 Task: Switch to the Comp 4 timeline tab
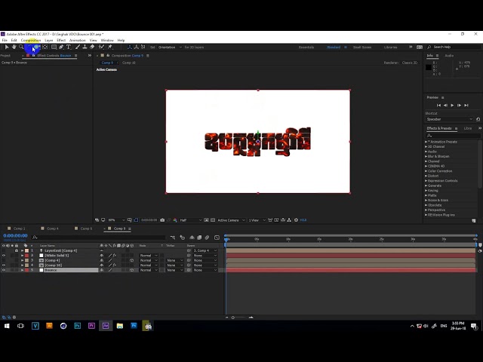53,229
